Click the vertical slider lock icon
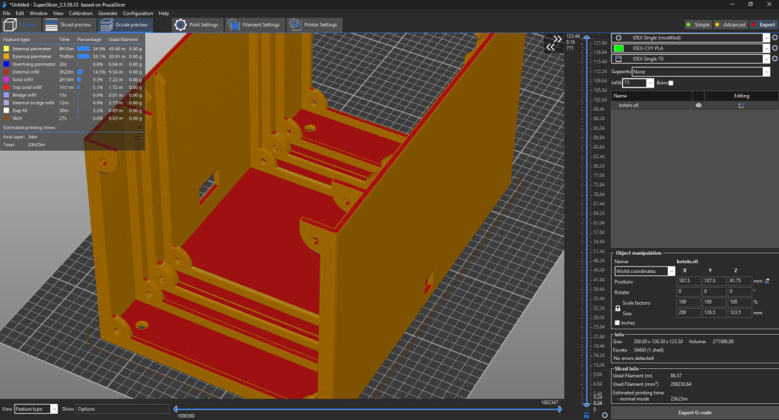Screen dimensions: 779x420 [x=587, y=415]
